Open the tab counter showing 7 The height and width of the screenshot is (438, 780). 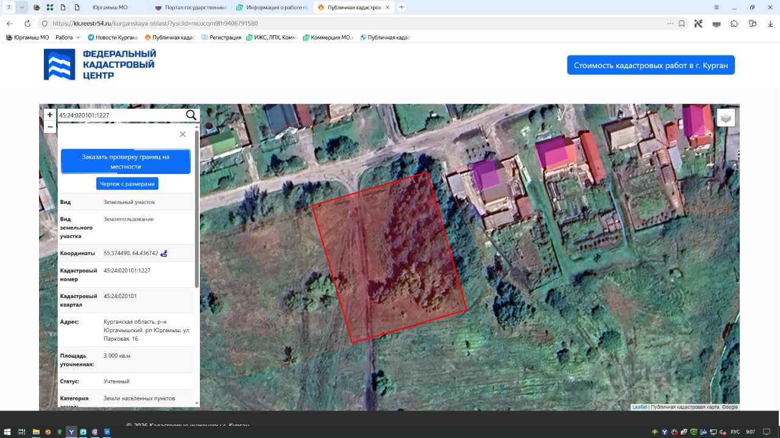(9, 7)
